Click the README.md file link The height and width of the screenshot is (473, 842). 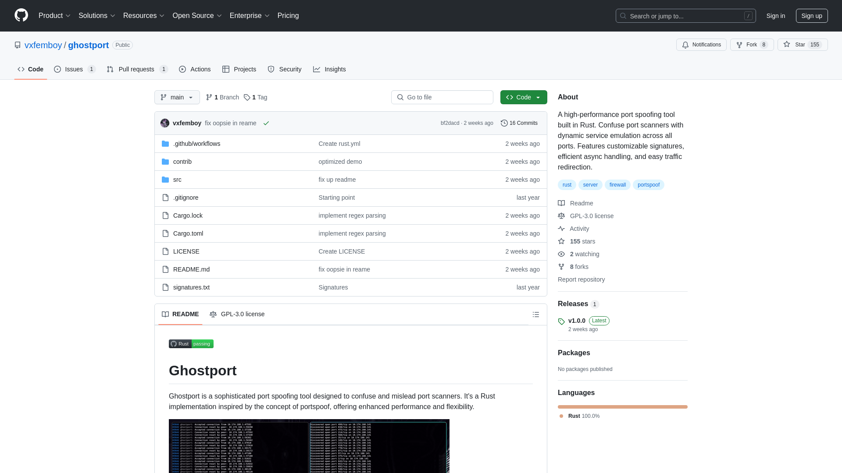click(x=191, y=269)
